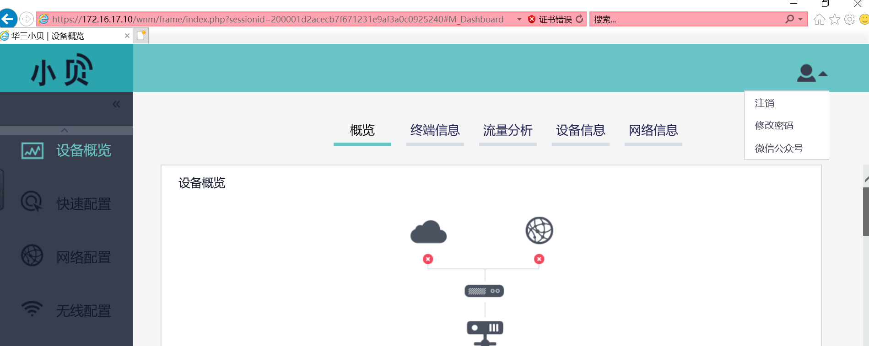
Task: Open the address bar dropdown arrow
Action: [x=519, y=19]
